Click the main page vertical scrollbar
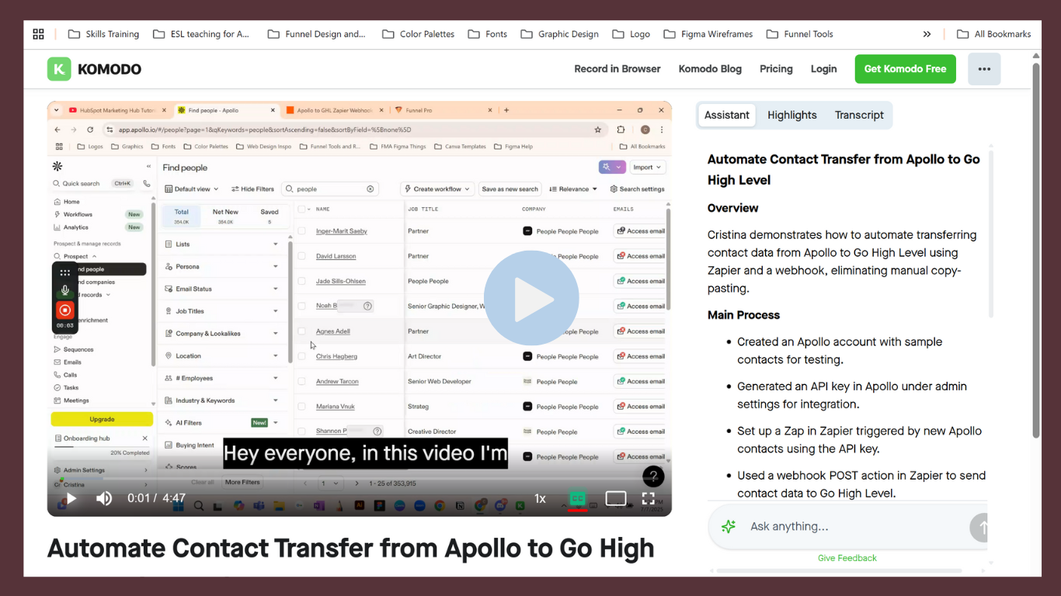The image size is (1061, 596). click(x=1036, y=248)
